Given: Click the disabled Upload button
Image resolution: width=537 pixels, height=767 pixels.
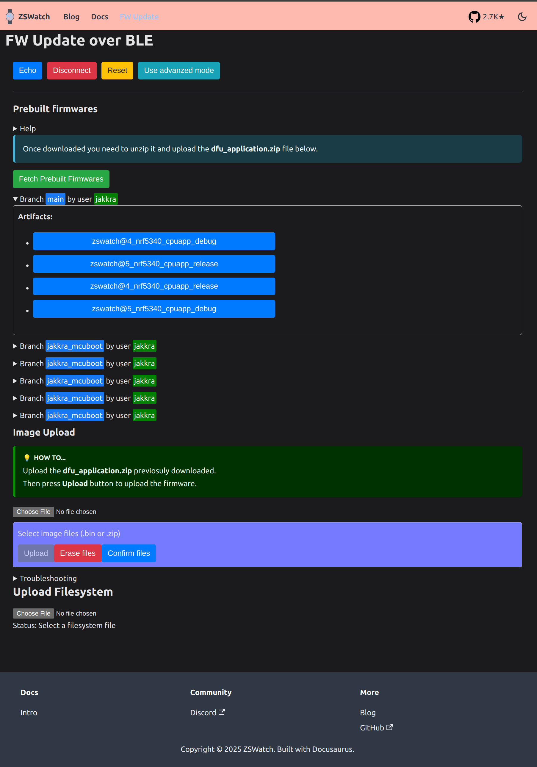Looking at the screenshot, I should 36,553.
